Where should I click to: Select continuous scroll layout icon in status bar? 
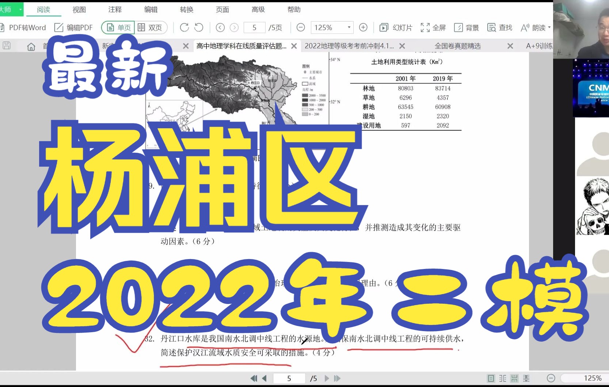click(x=514, y=378)
